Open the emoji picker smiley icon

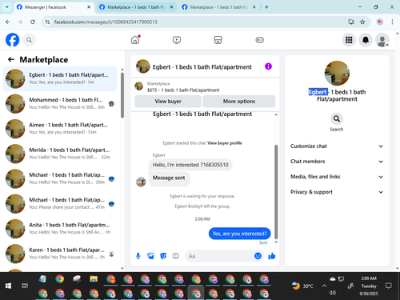pyautogui.click(x=258, y=256)
